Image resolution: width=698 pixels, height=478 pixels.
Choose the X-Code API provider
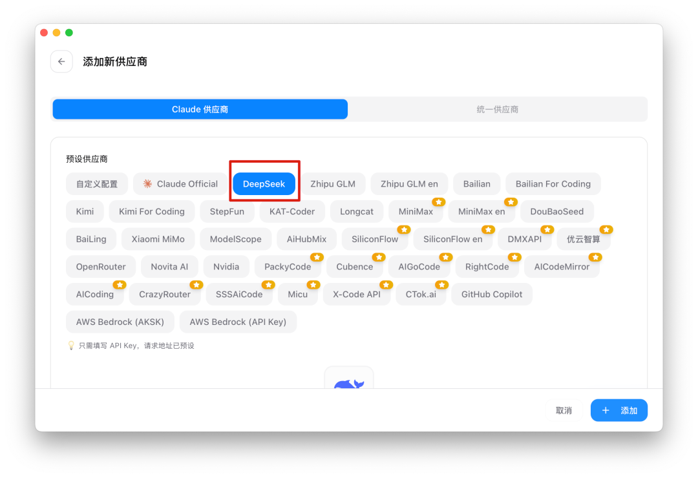357,294
